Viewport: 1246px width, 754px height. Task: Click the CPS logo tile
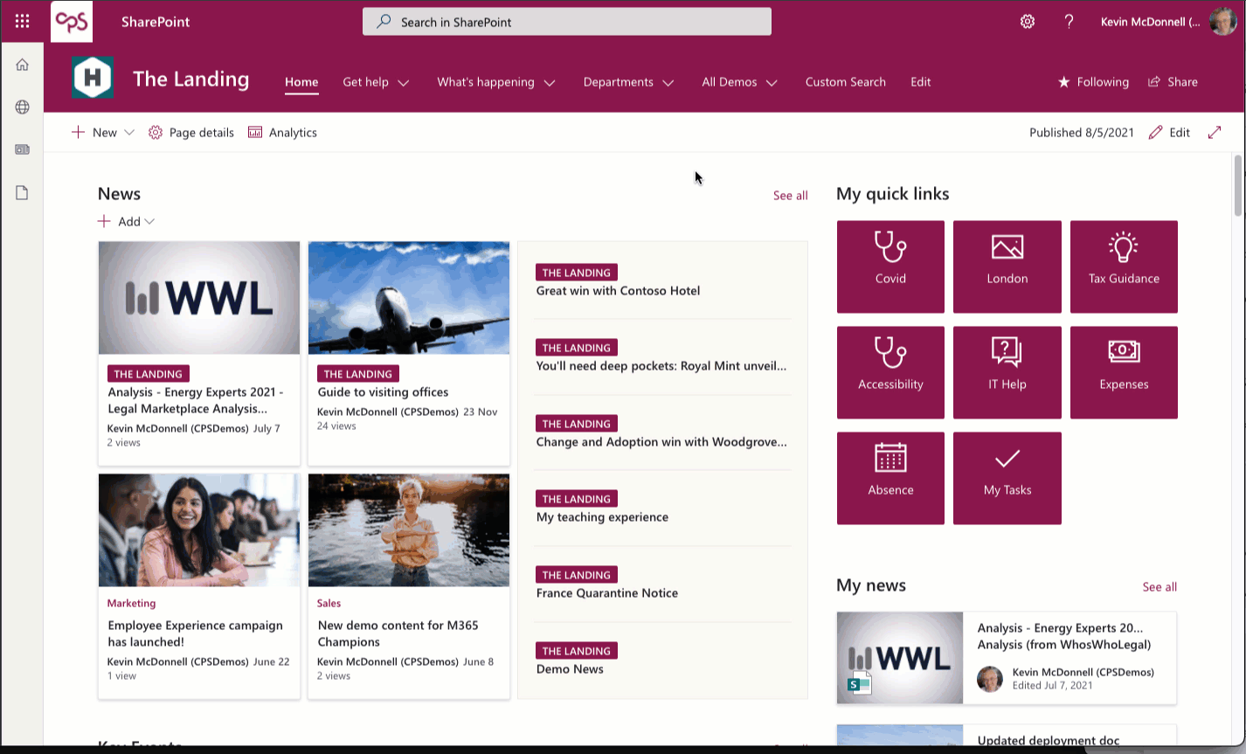[72, 21]
